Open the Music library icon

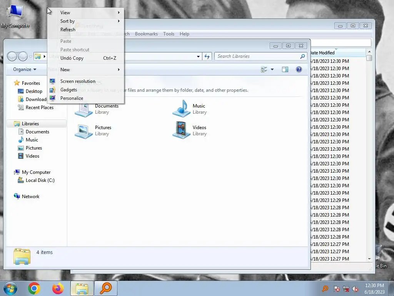(182, 109)
